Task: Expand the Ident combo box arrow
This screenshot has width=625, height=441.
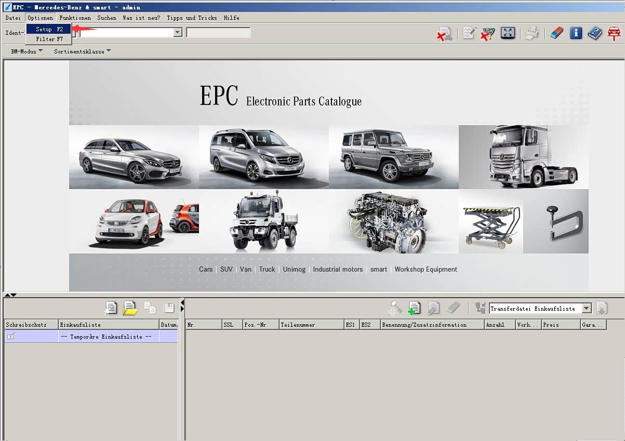Action: pos(178,33)
